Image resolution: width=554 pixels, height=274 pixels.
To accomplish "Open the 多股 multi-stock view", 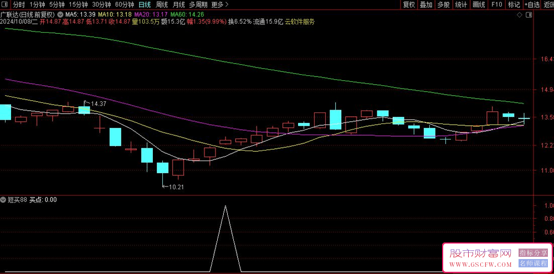I will click(443, 4).
